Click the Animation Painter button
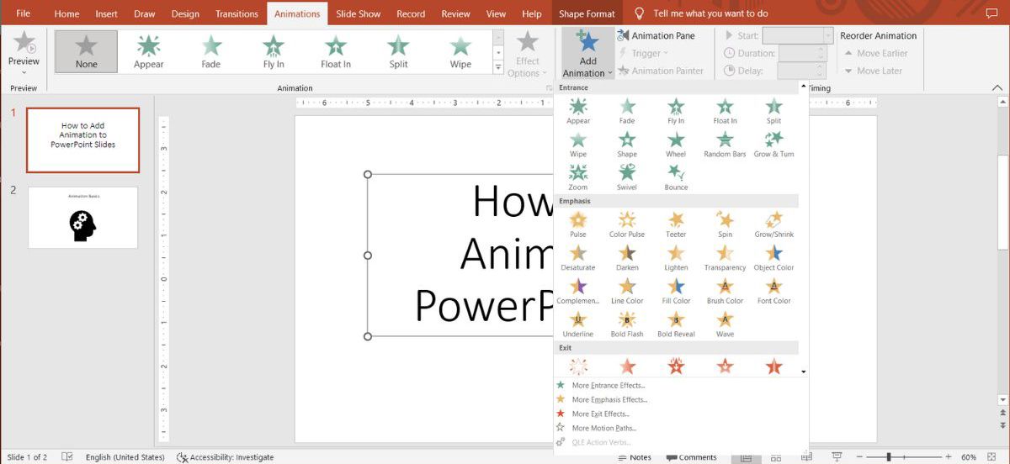Screen dimensions: 1010x464 (661, 71)
